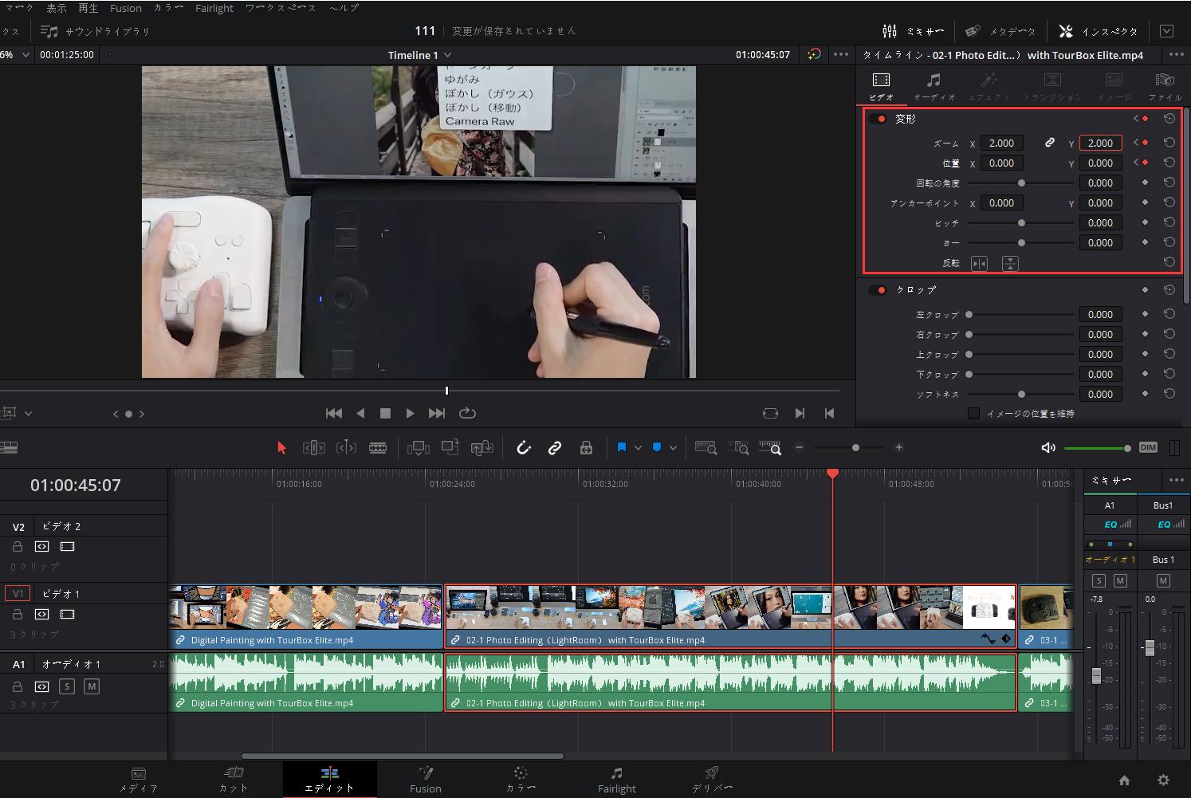Open the viewer options three-dot menu
Screen dimensions: 1191x798
841,55
